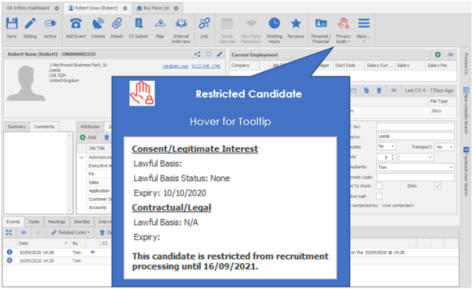Toggle the EAA checkbox
This screenshot has width=472, height=289.
(x=437, y=186)
